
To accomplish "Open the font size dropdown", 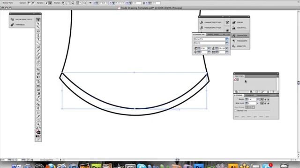I will (209, 48).
